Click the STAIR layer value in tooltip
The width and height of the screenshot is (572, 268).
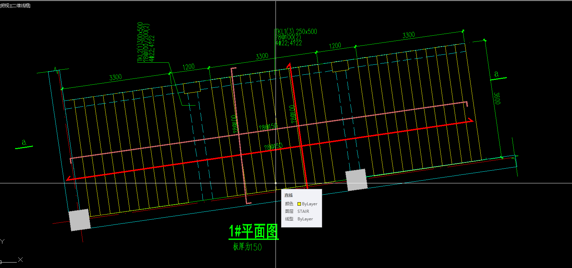[303, 211]
